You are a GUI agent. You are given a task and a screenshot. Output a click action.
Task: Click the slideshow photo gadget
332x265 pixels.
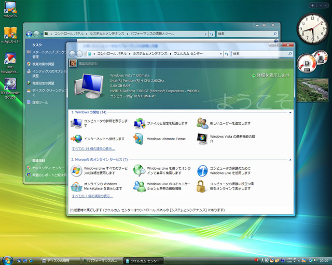click(313, 90)
